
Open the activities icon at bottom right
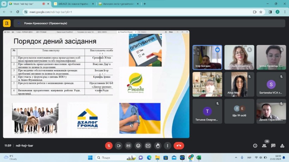pyautogui.click(x=282, y=145)
